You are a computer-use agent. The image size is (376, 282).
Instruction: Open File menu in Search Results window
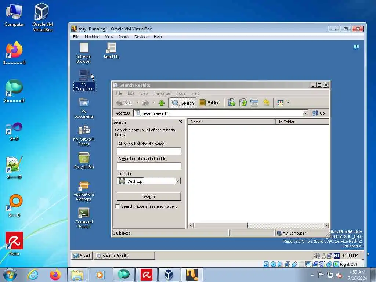coord(119,93)
